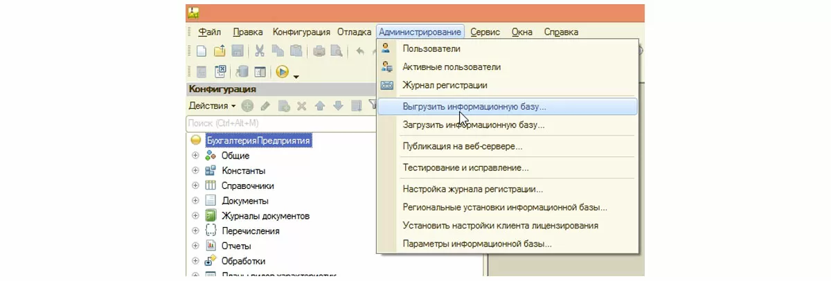Open the Файл menu
The height and width of the screenshot is (281, 831).
(x=209, y=32)
